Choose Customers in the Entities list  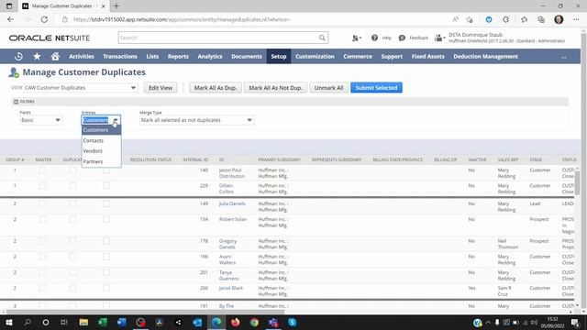click(102, 130)
